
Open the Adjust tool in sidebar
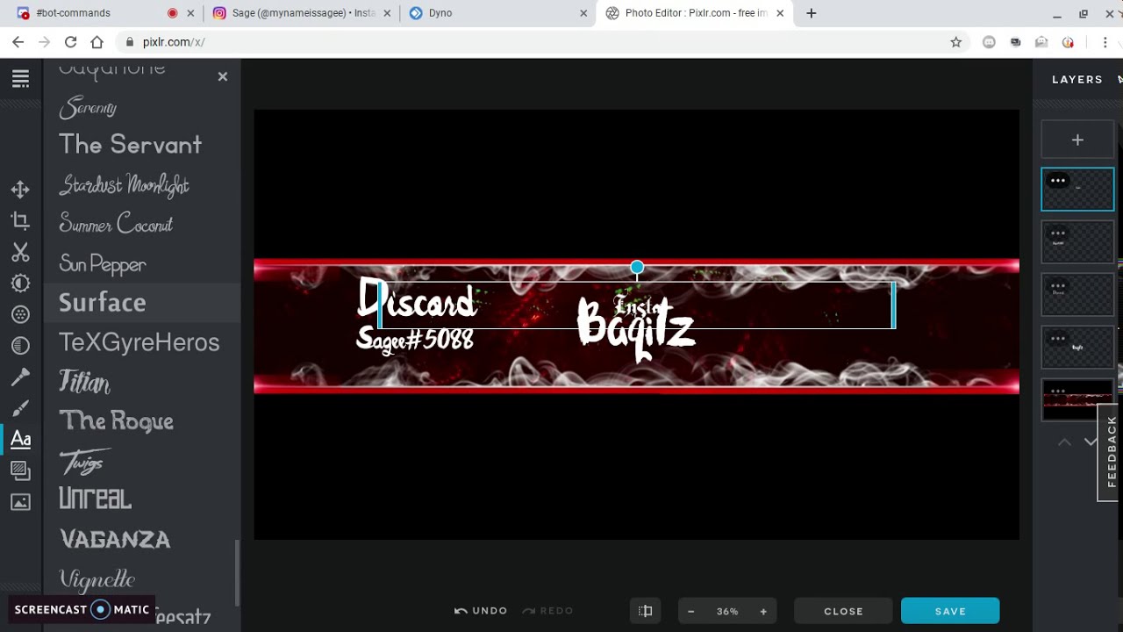pyautogui.click(x=20, y=284)
